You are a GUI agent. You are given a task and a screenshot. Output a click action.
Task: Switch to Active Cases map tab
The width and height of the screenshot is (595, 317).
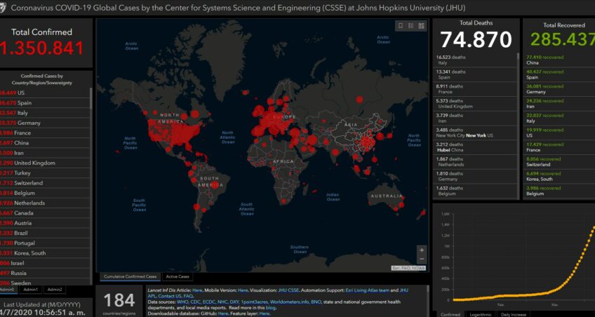pyautogui.click(x=178, y=277)
